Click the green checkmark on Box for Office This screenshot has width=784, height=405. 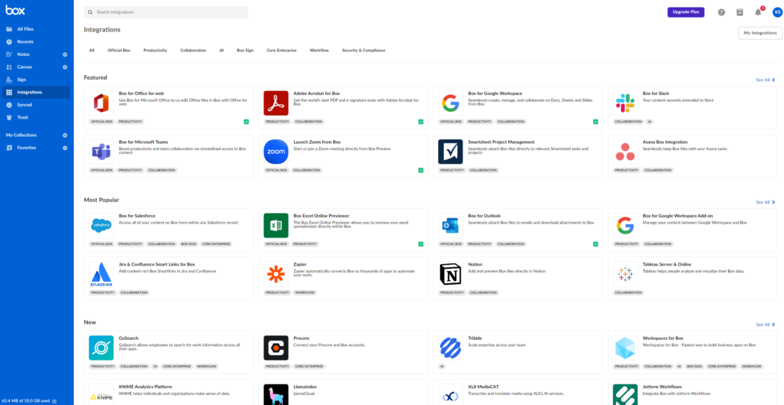(x=246, y=122)
